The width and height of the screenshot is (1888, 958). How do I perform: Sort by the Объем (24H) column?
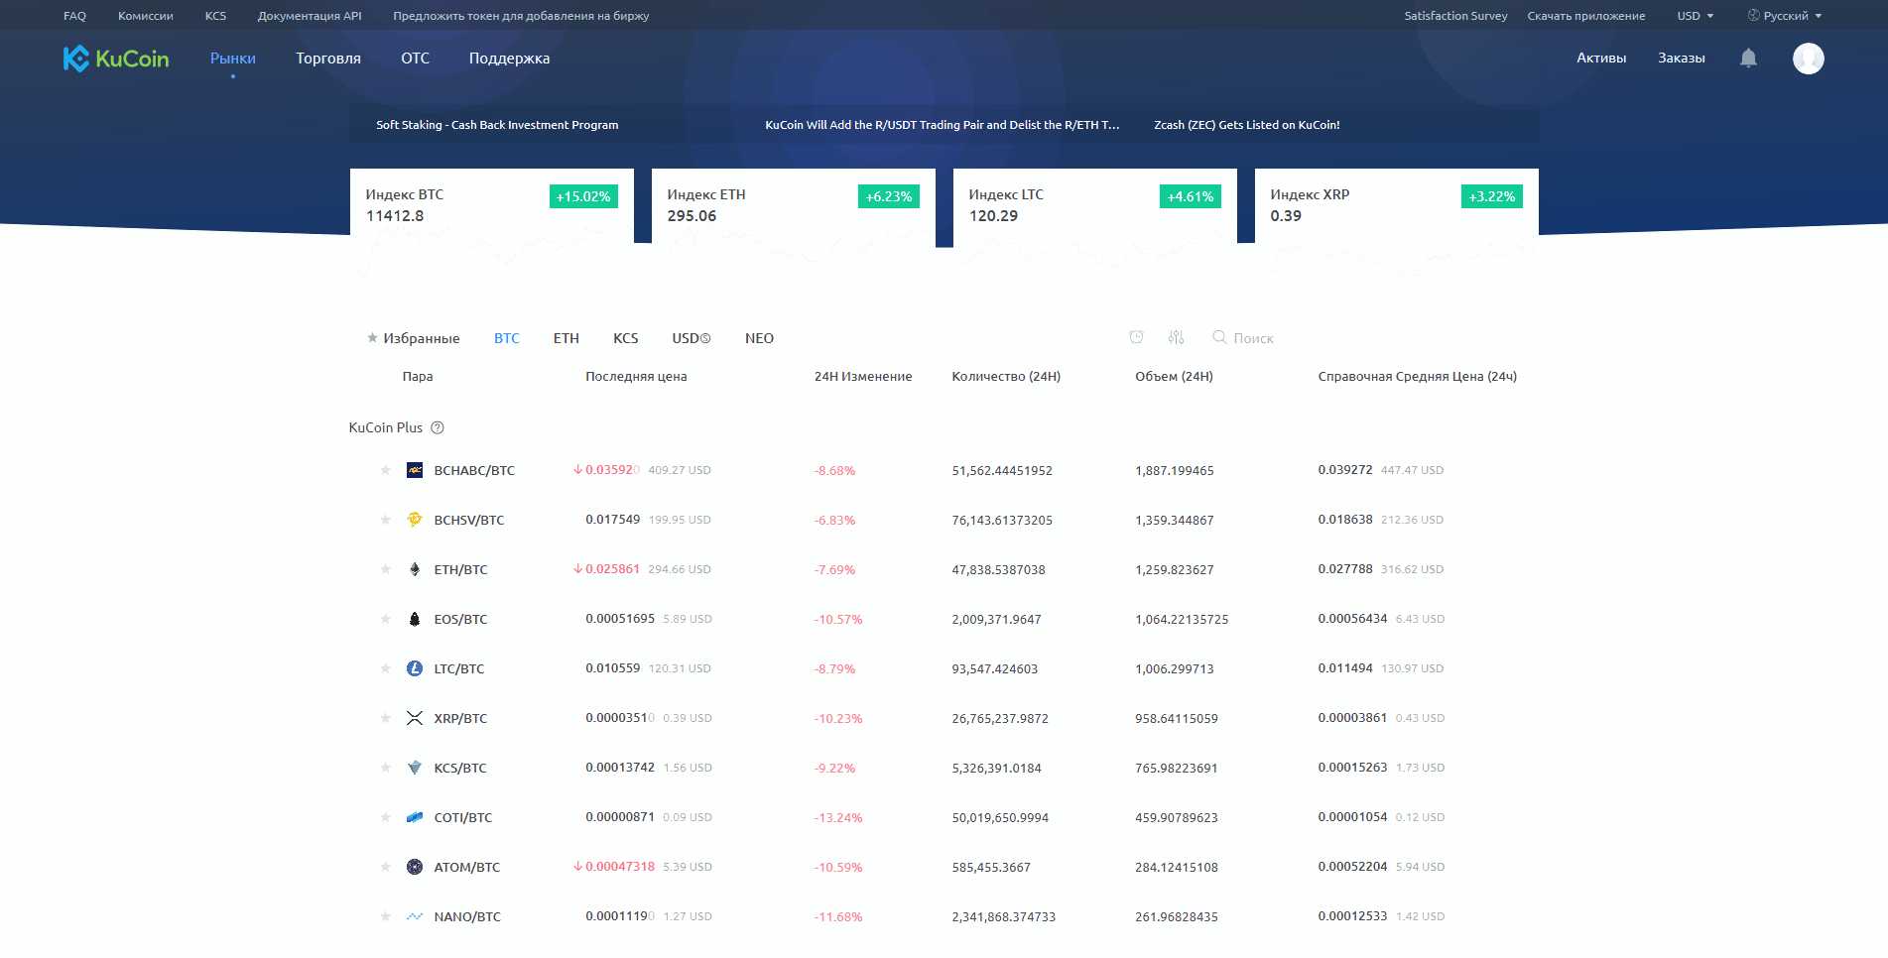[1174, 376]
